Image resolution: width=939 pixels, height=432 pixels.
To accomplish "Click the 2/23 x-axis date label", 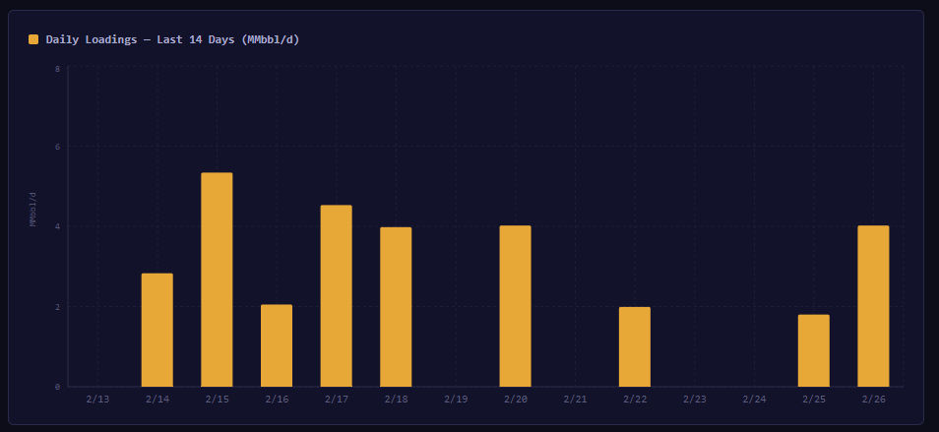I will [x=694, y=400].
